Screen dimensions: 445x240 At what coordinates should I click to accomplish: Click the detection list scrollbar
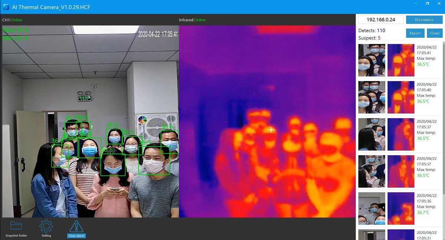point(444,119)
